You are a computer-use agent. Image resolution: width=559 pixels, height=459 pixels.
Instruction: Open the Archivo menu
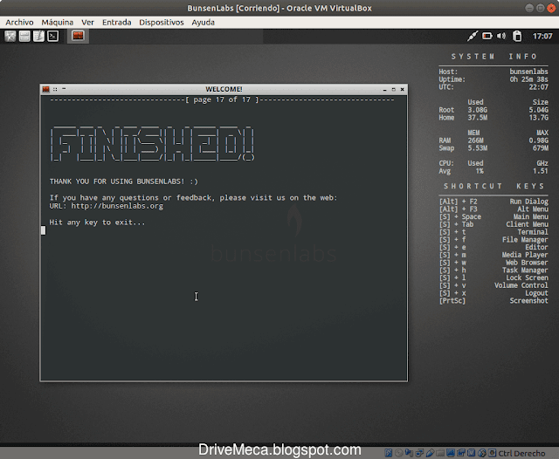coord(19,22)
